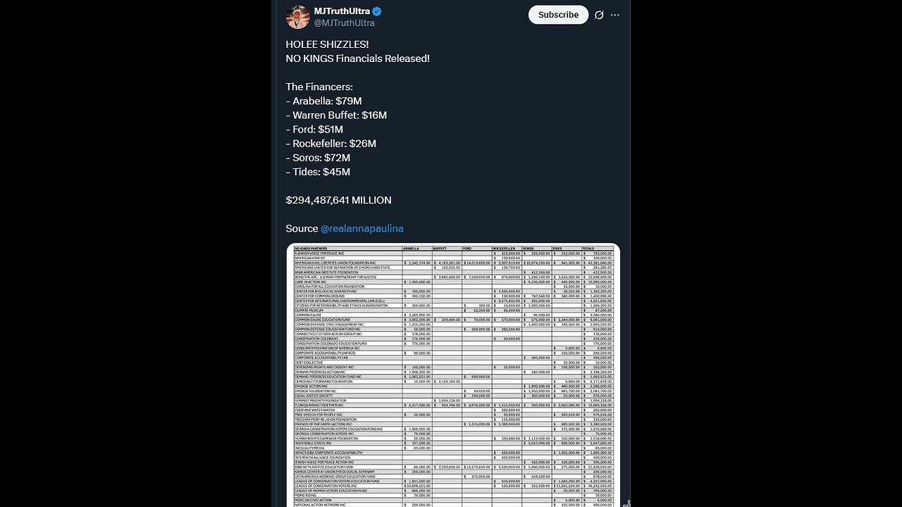Click the @MJTruthUltra handle

(344, 23)
